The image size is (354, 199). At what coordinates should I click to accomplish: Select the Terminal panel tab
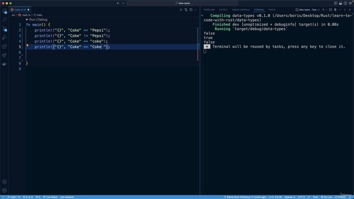pyautogui.click(x=259, y=10)
